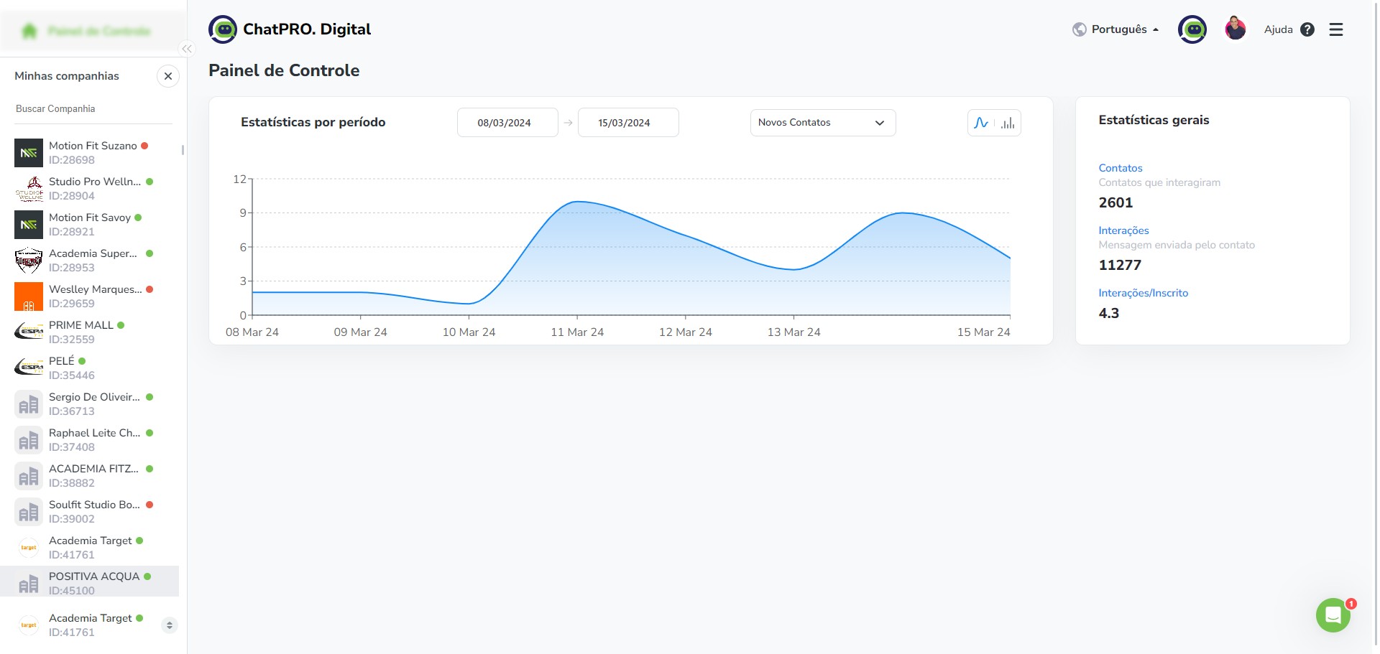The width and height of the screenshot is (1380, 654).
Task: Collapse the sidebar with double chevron
Action: 187,49
